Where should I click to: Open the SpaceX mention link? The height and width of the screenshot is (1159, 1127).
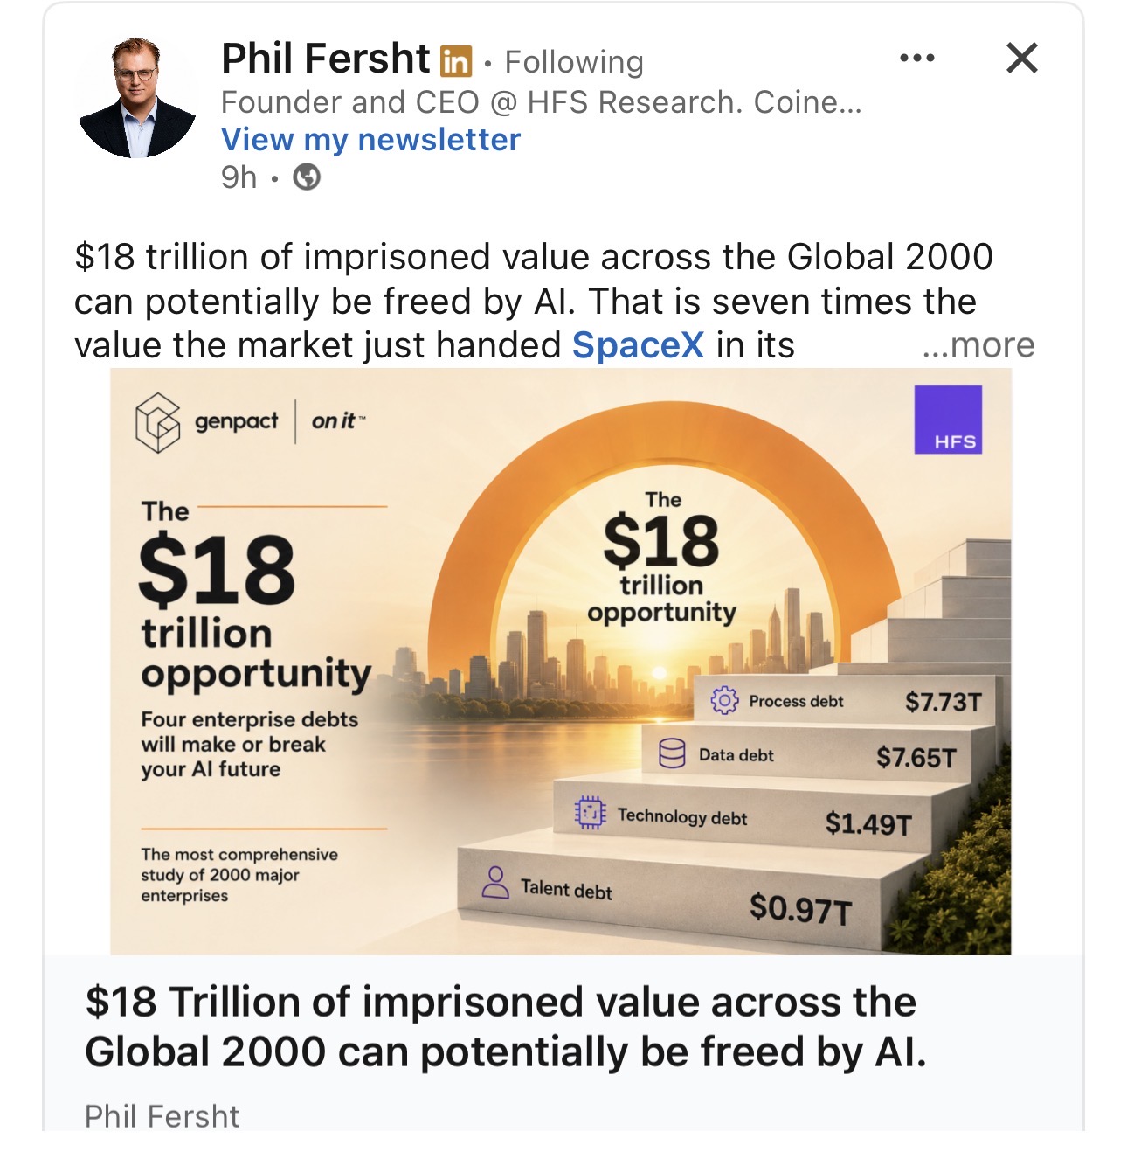638,345
